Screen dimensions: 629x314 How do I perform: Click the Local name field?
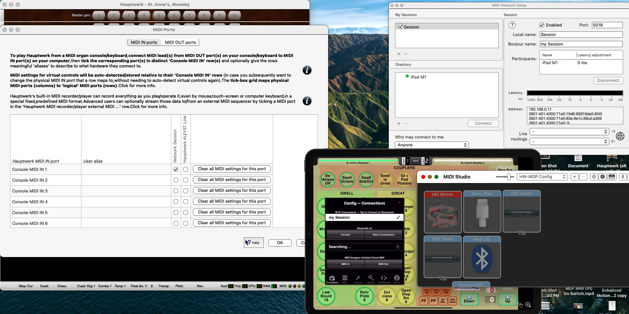(x=581, y=34)
